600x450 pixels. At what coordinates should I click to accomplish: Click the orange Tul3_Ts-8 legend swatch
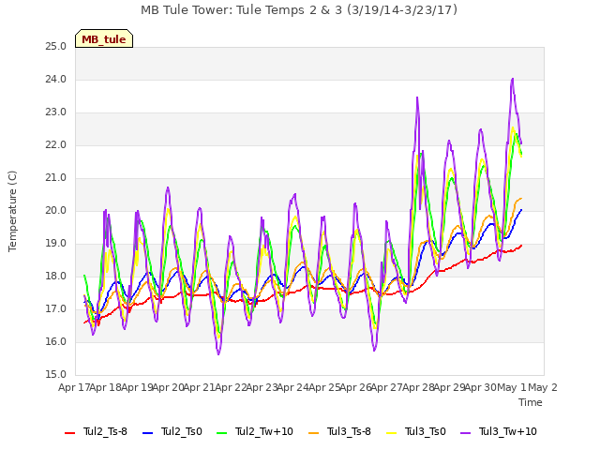pyautogui.click(x=314, y=433)
